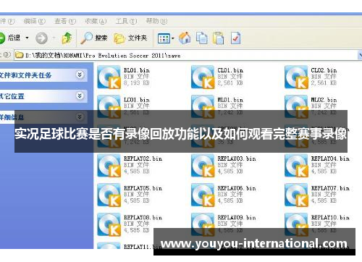Select the REPLAY08.bin file icon

109,224
